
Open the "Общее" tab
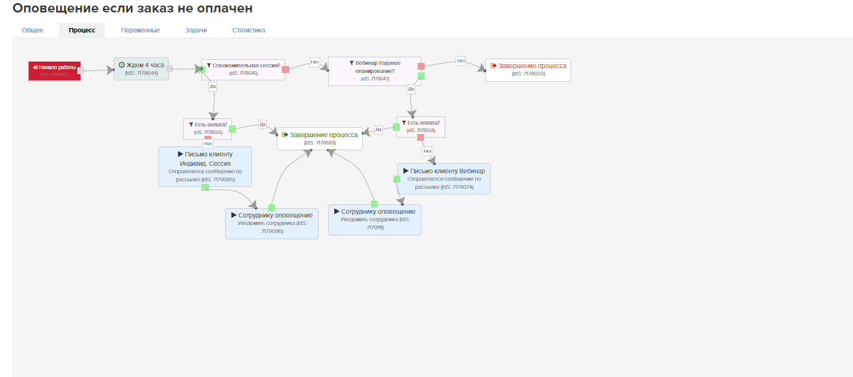tap(32, 30)
